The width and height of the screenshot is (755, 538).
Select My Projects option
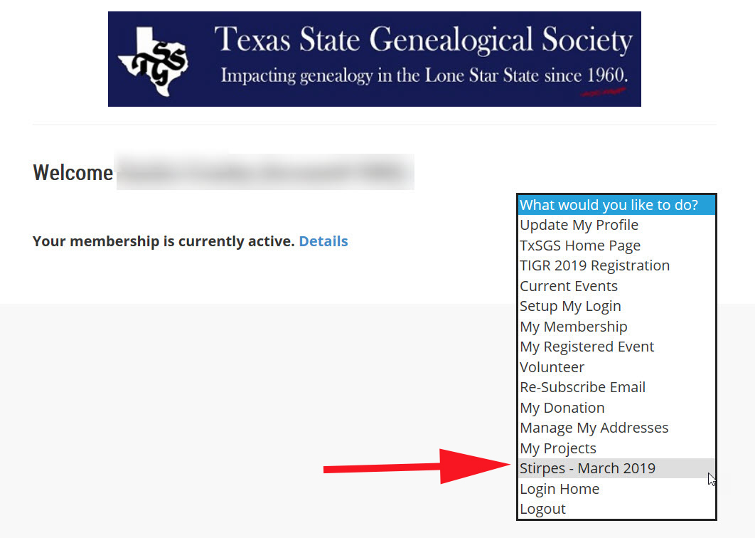(557, 448)
